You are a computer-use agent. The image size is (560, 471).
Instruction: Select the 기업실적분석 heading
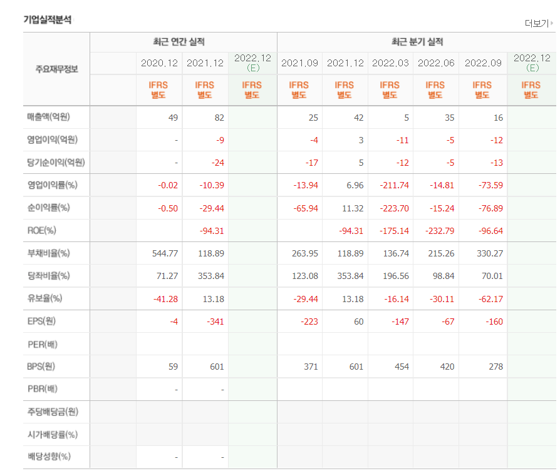coord(48,19)
